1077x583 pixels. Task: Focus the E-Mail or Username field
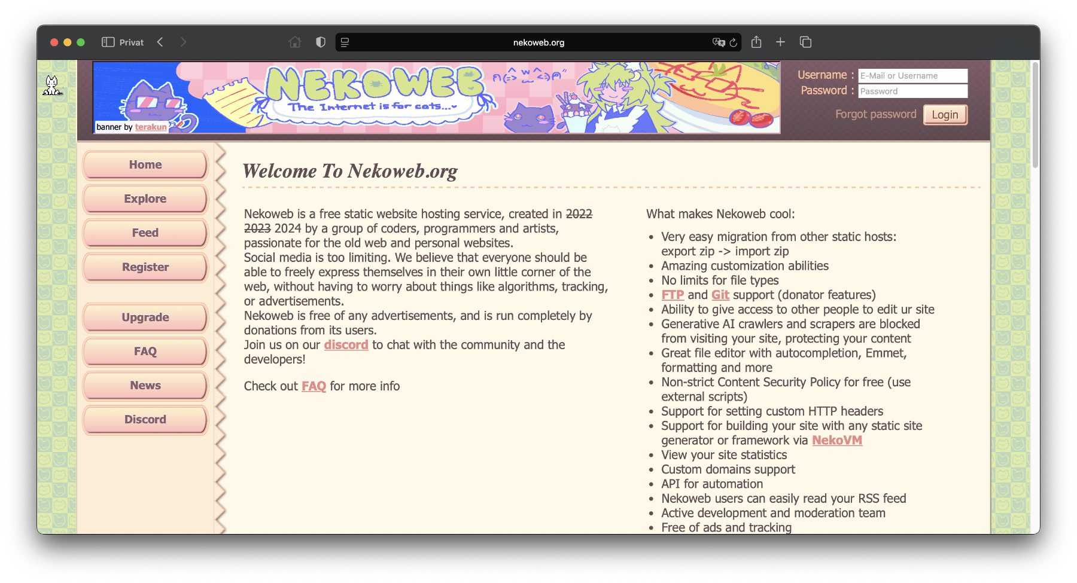coord(912,76)
